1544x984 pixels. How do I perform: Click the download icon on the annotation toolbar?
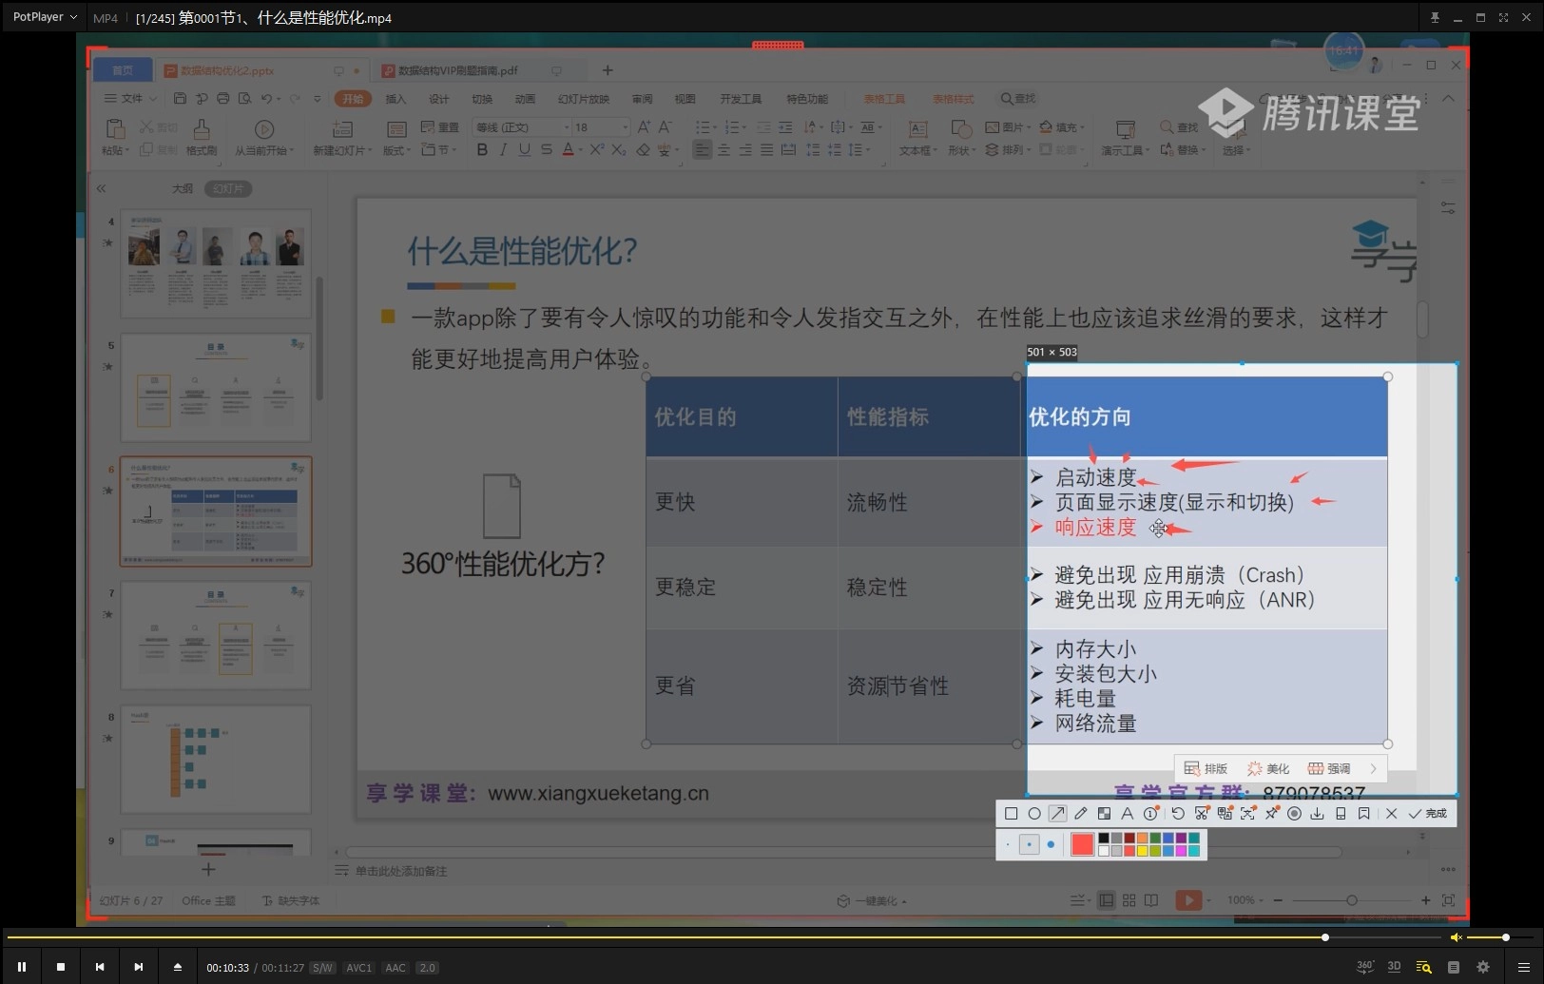[1318, 815]
